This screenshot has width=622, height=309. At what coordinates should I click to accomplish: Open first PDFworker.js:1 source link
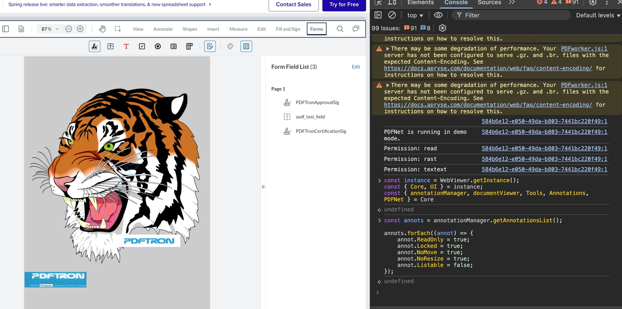[x=584, y=49]
